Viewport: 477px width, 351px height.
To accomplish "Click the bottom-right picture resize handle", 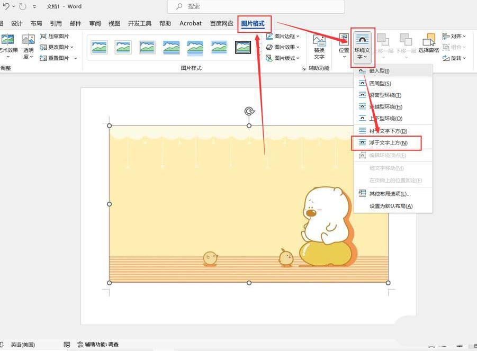I will tap(388, 283).
